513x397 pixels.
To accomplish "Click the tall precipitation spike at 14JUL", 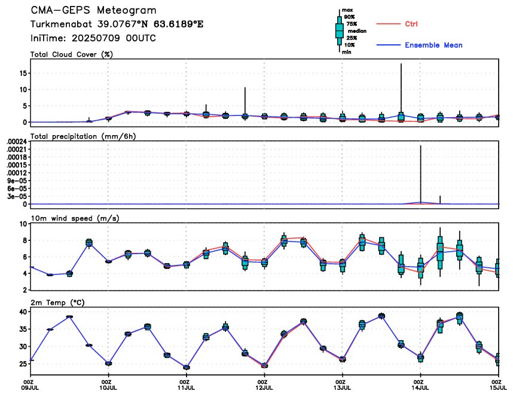I will point(421,174).
